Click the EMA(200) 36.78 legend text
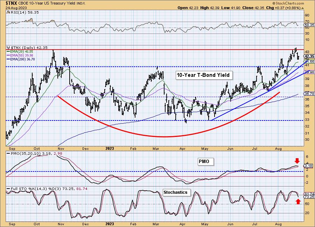The image size is (315, 227). (22, 59)
